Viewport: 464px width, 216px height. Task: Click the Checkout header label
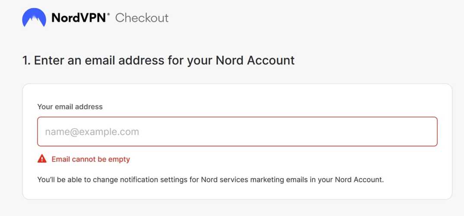click(x=142, y=18)
